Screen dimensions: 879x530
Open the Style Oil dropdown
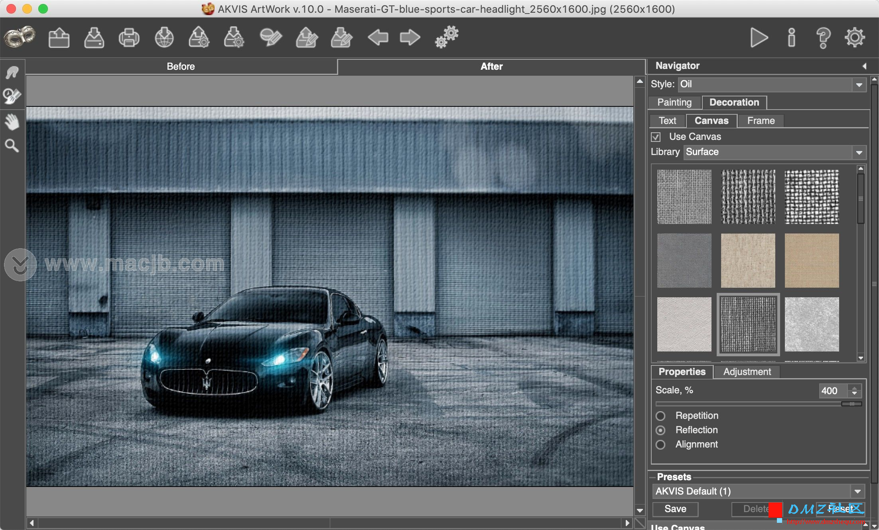[x=772, y=84]
